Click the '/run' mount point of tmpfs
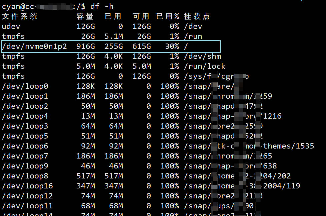This screenshot has height=216, width=326. click(x=193, y=37)
